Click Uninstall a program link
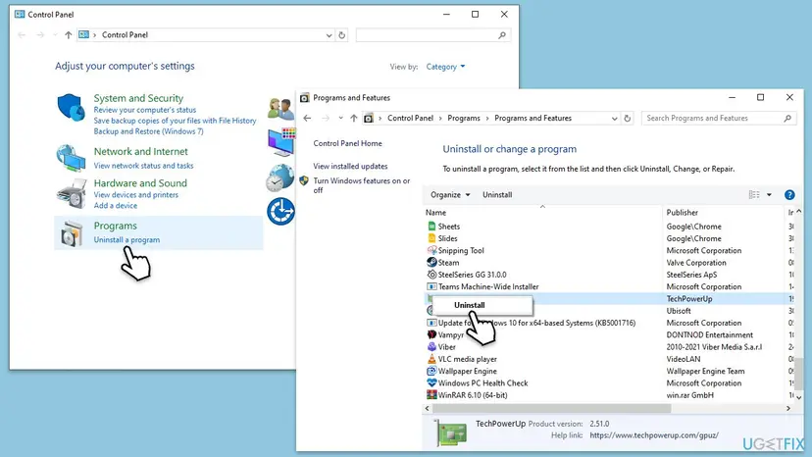812x457 pixels. point(127,240)
